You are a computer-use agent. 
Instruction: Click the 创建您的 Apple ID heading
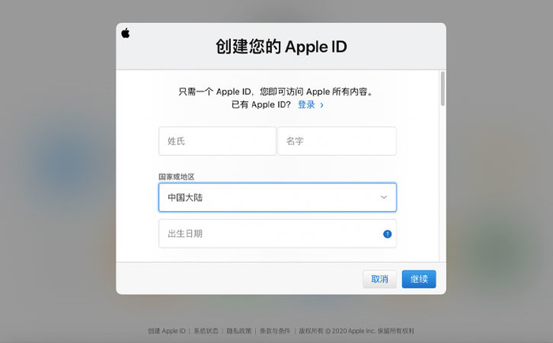281,47
